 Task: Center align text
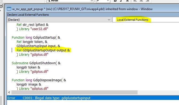click(x=141, y=1)
